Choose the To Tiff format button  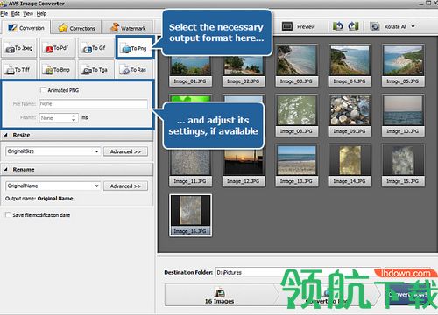[x=19, y=70]
